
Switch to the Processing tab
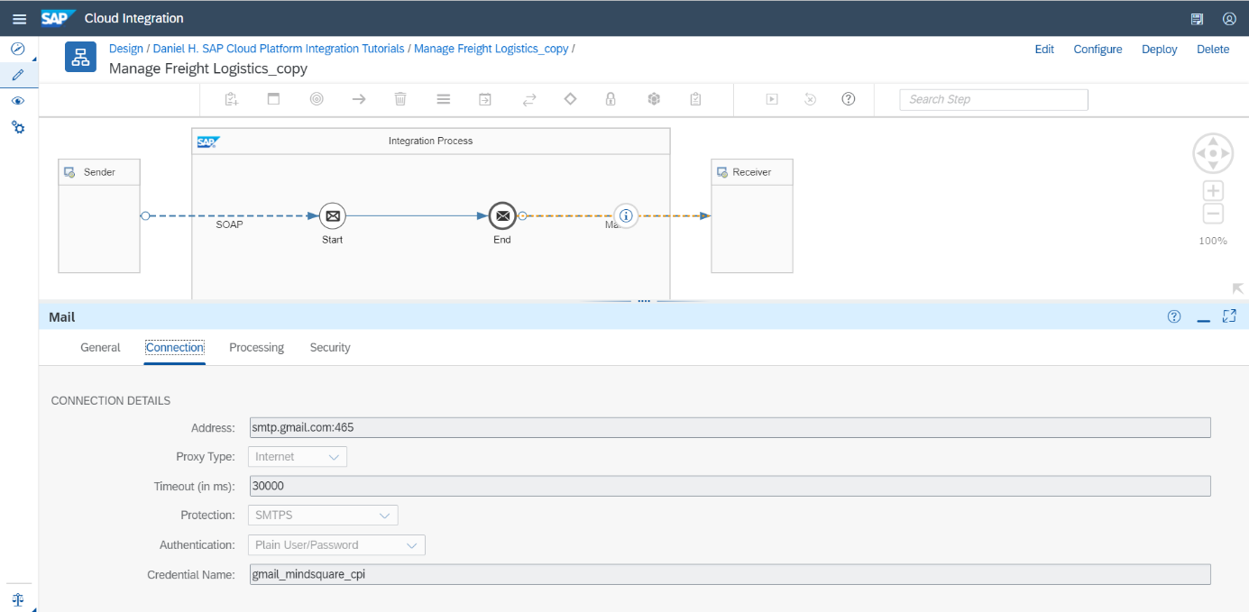pyautogui.click(x=256, y=347)
